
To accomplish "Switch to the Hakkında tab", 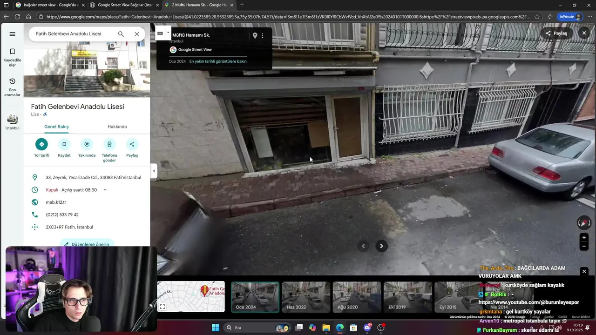I will coord(117,127).
